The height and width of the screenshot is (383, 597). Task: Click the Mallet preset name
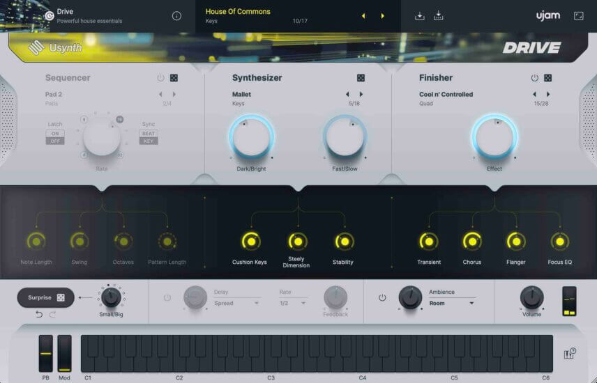(241, 94)
